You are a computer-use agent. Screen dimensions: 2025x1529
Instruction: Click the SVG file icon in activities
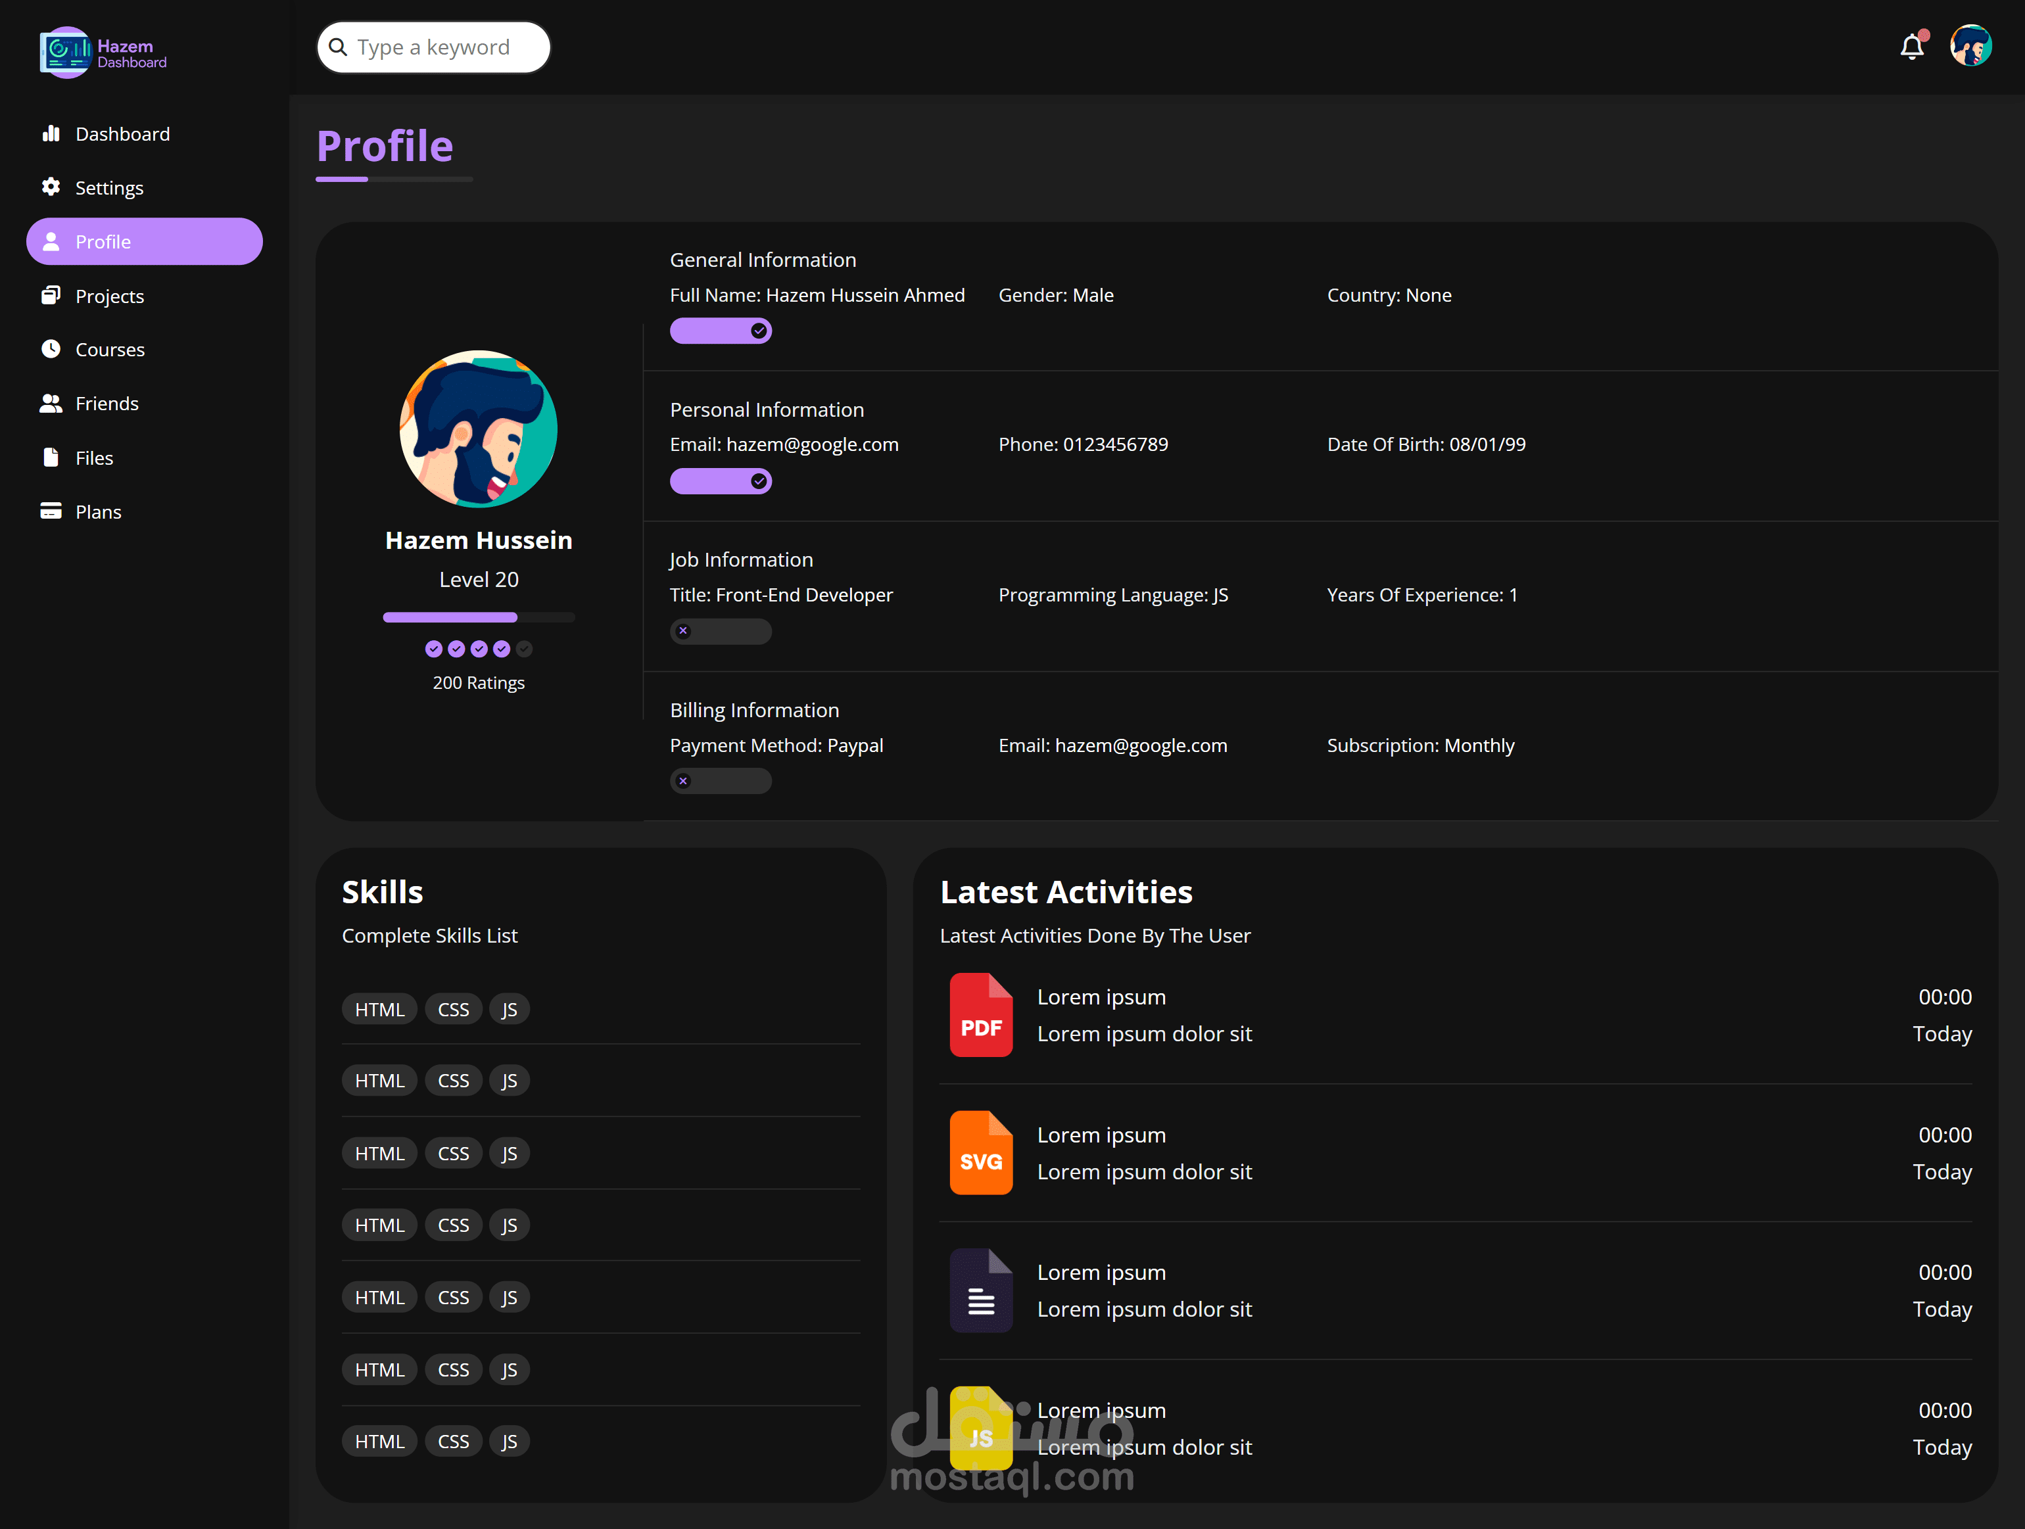click(980, 1153)
